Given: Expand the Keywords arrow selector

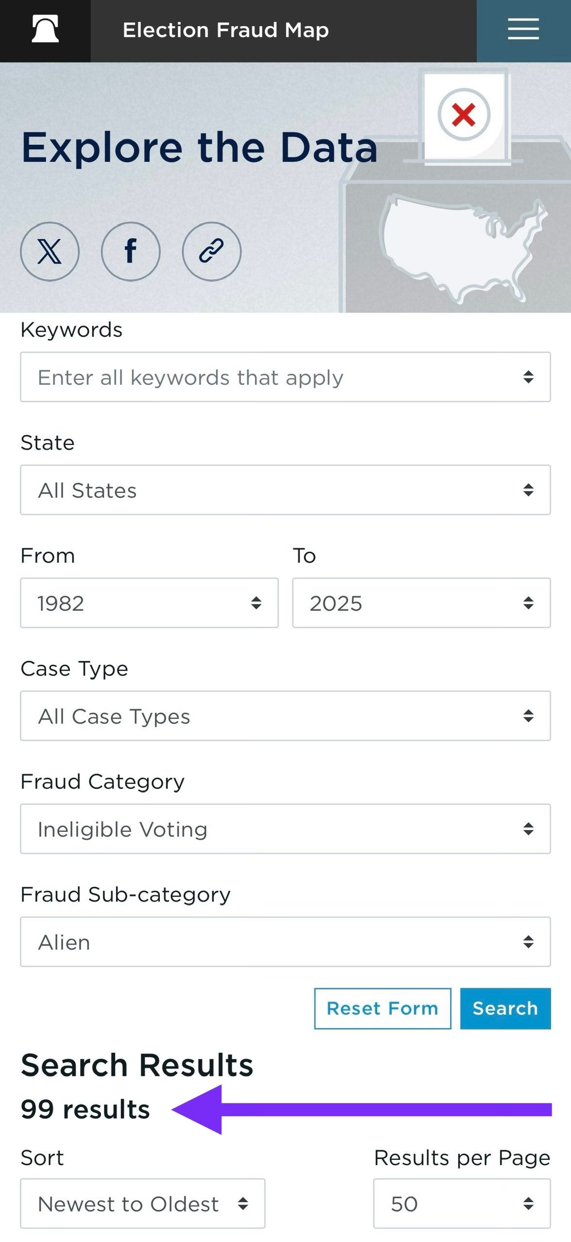Looking at the screenshot, I should pyautogui.click(x=528, y=377).
